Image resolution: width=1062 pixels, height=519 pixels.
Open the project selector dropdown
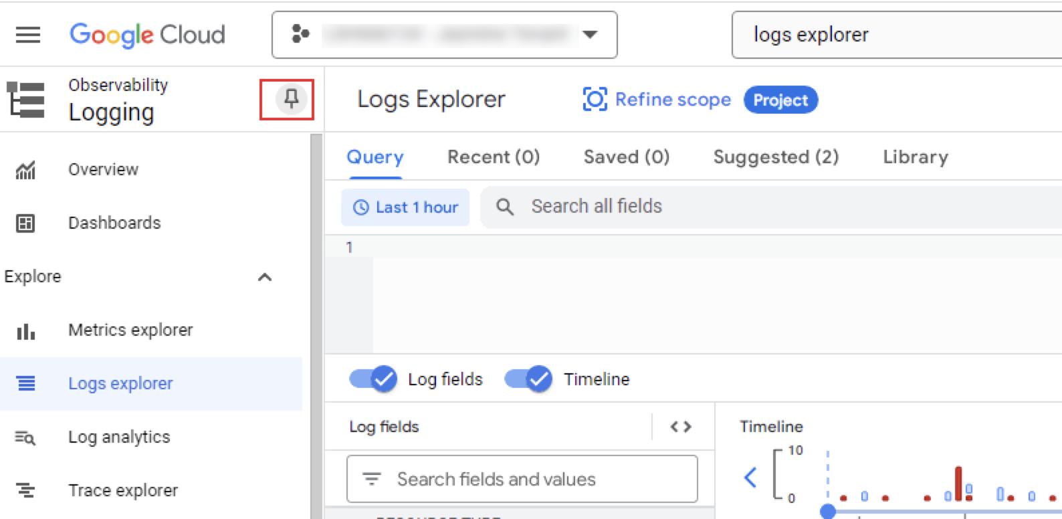pos(444,34)
